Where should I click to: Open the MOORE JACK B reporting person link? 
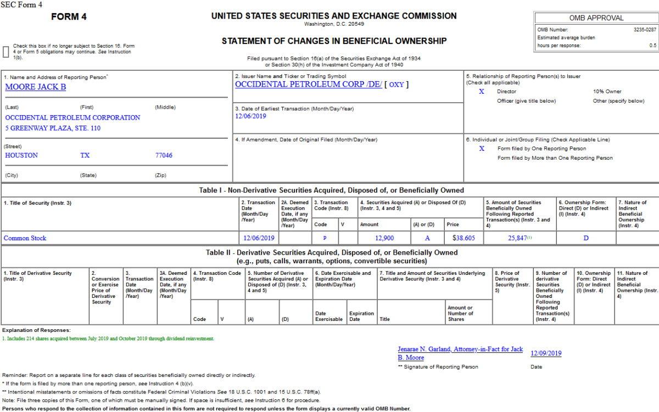click(36, 87)
